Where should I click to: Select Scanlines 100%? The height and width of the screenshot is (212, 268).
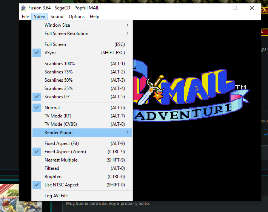(82, 64)
